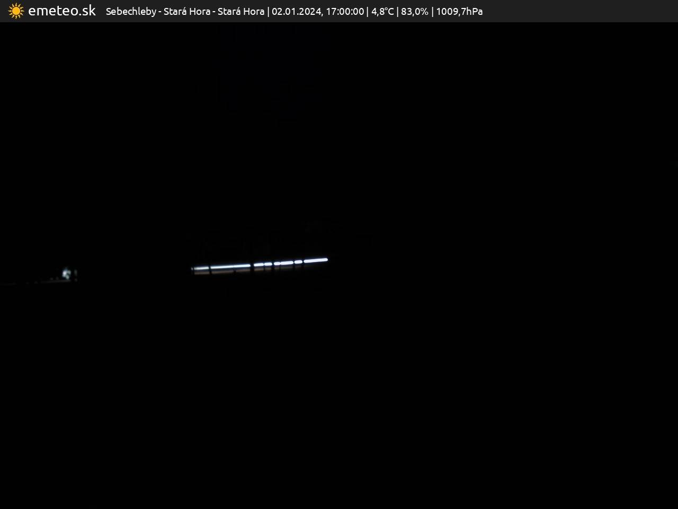678x509 pixels.
Task: Click the date 02.01.2024
Action: (296, 12)
